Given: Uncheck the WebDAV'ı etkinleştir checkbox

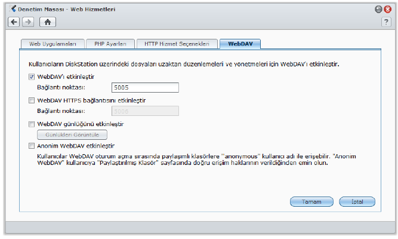Looking at the screenshot, I should click(32, 76).
